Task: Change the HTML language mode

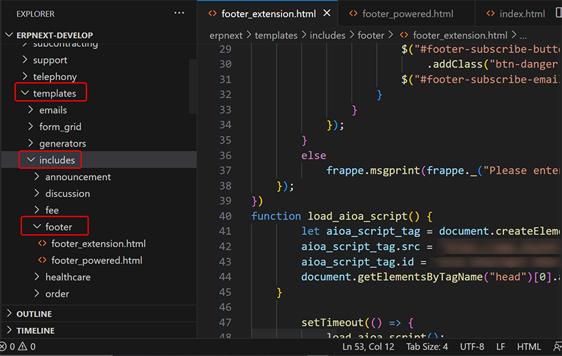Action: (529, 346)
